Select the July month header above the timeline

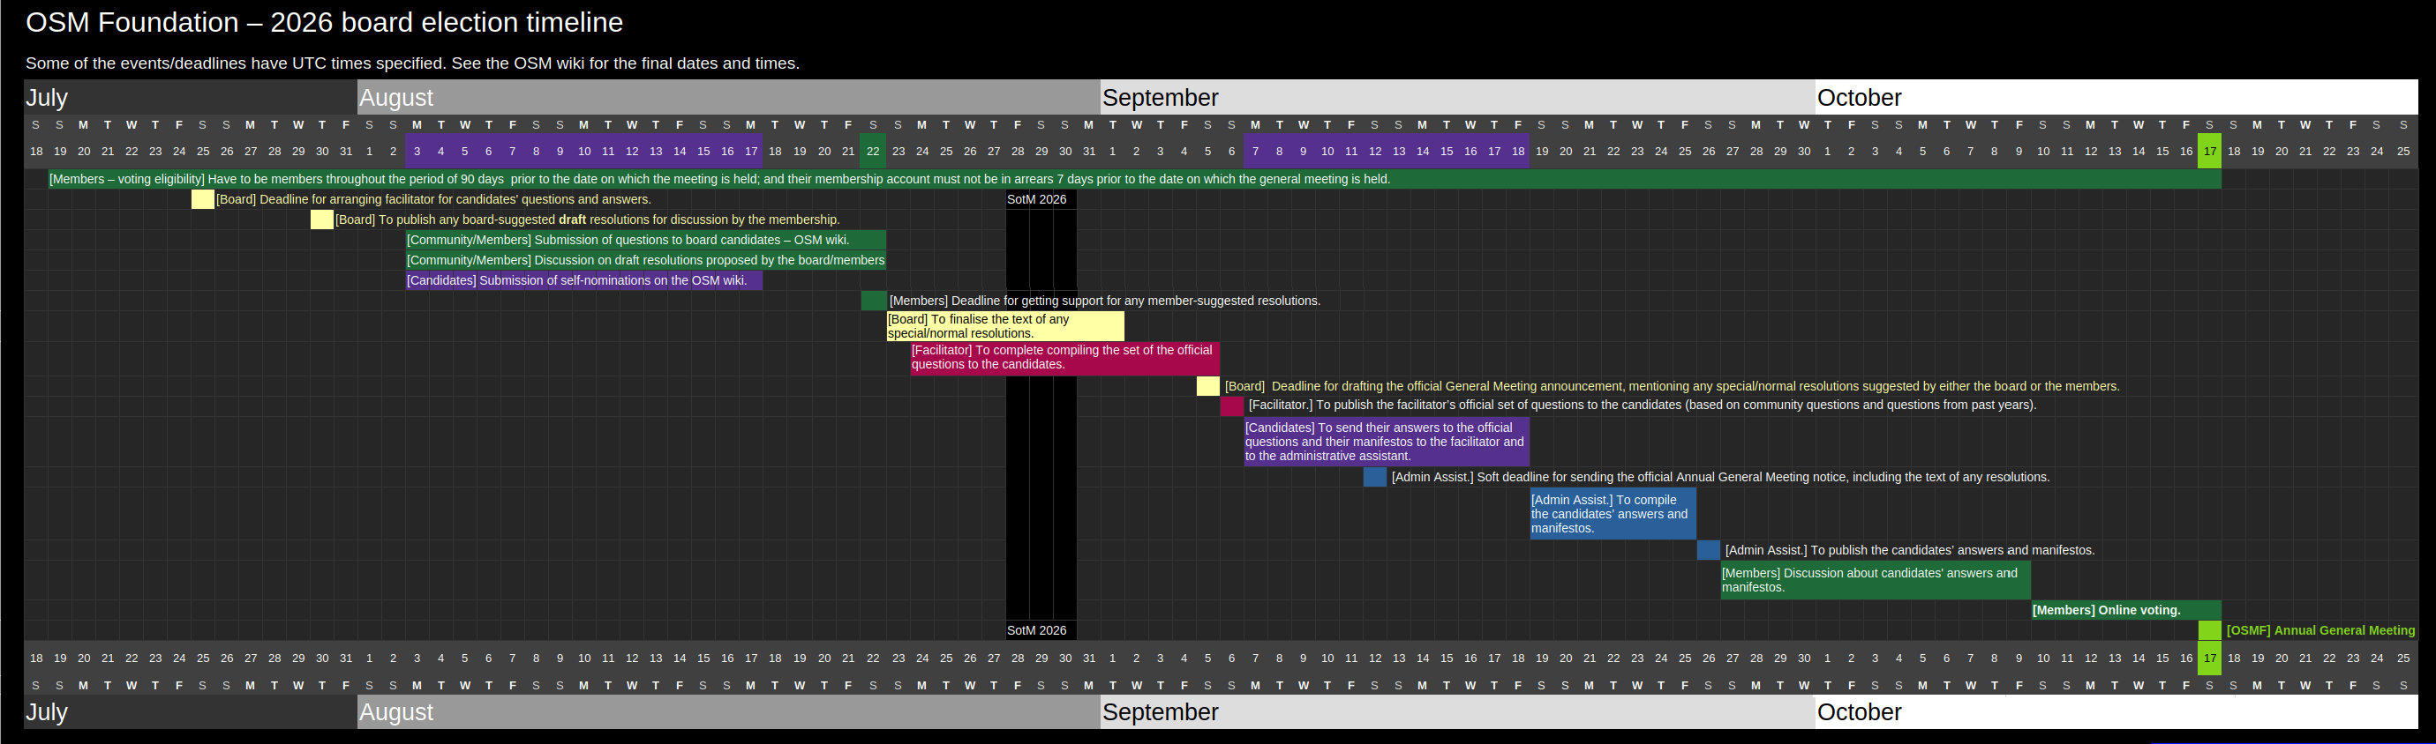click(x=190, y=97)
